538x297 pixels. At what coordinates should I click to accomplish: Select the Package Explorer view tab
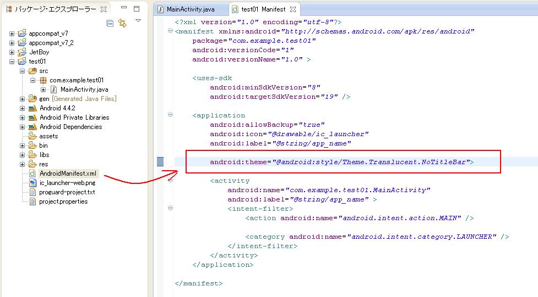(x=56, y=9)
